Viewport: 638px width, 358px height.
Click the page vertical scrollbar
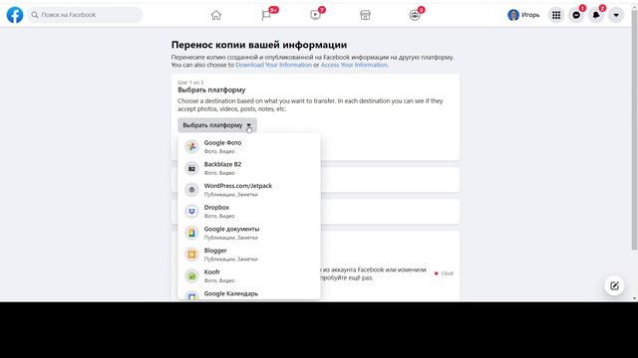click(x=634, y=130)
